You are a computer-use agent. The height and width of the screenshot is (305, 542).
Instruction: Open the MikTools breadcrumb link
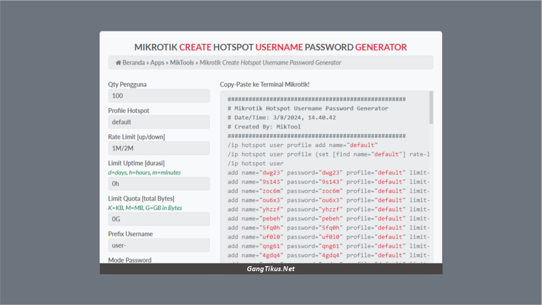pos(182,62)
